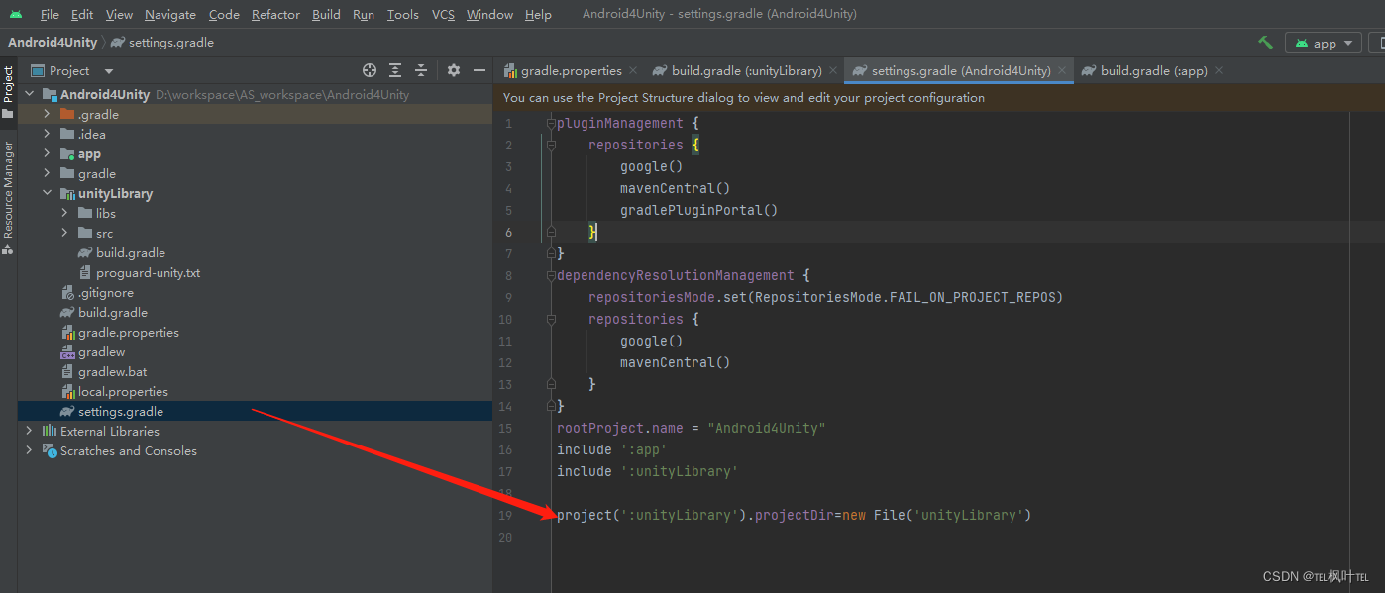Collapse the unityLibrary module
Screen dimensions: 1385x593
pos(47,193)
